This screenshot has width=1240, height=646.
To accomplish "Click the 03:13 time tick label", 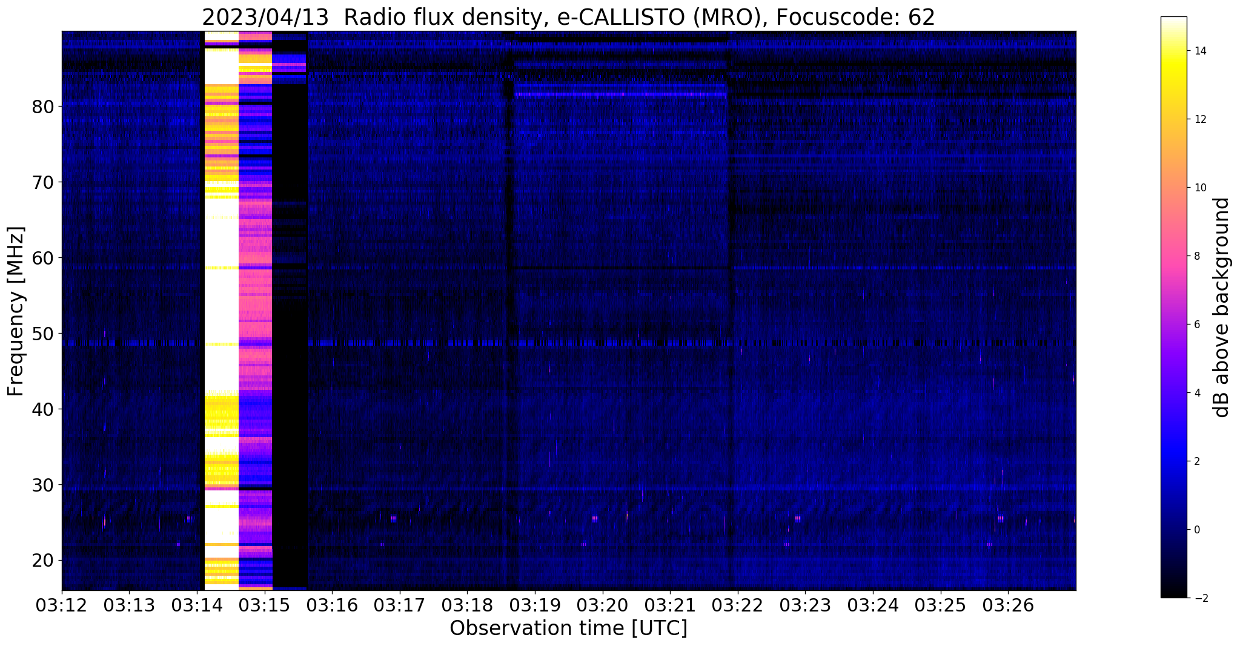I will (129, 605).
